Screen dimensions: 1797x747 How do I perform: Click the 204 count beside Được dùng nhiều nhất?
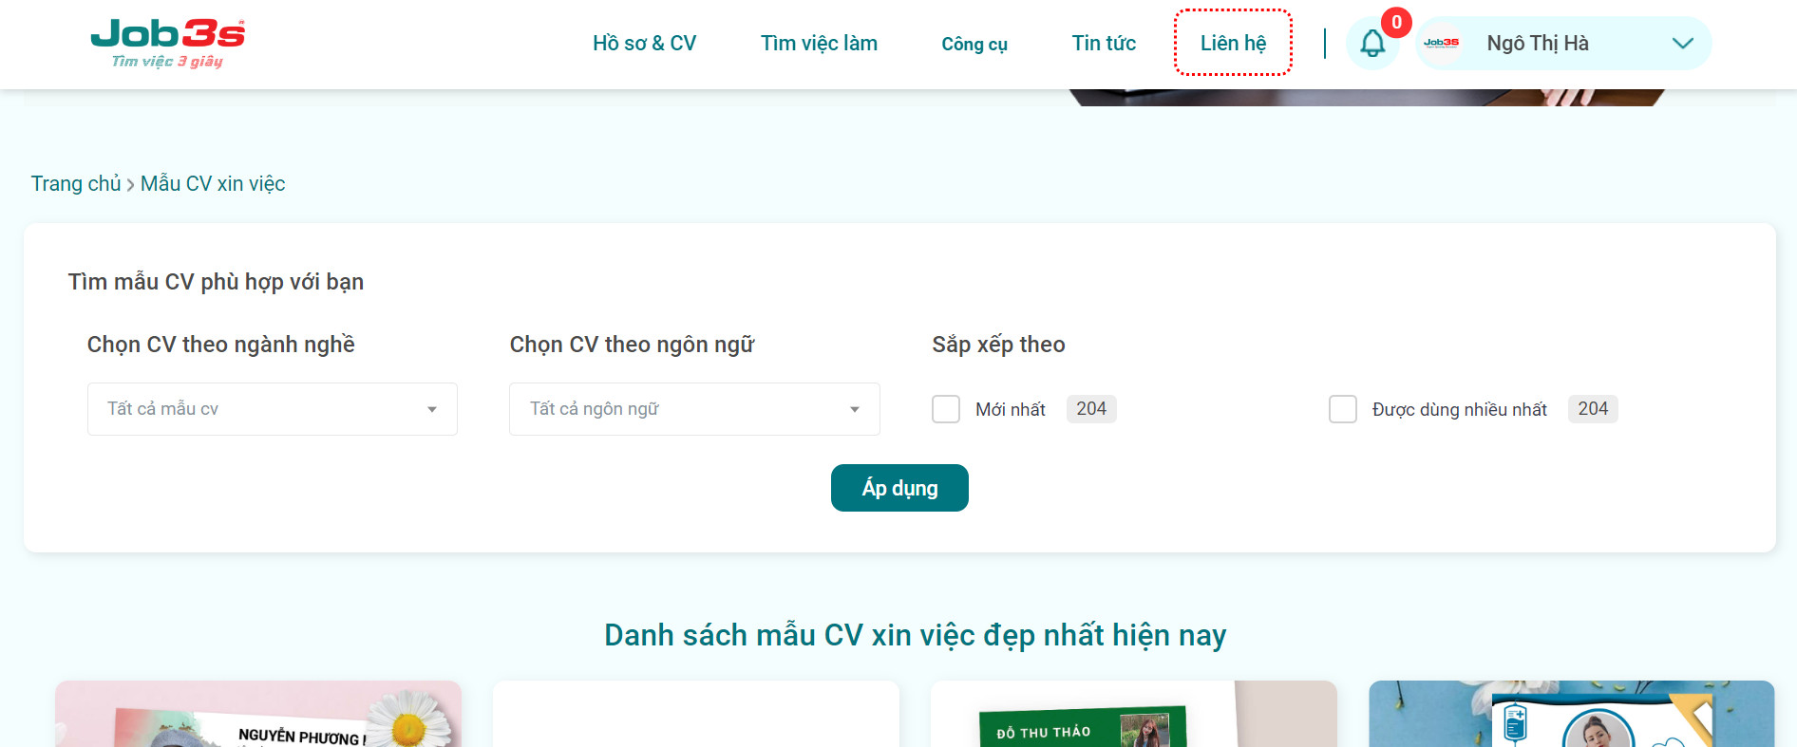click(1593, 409)
